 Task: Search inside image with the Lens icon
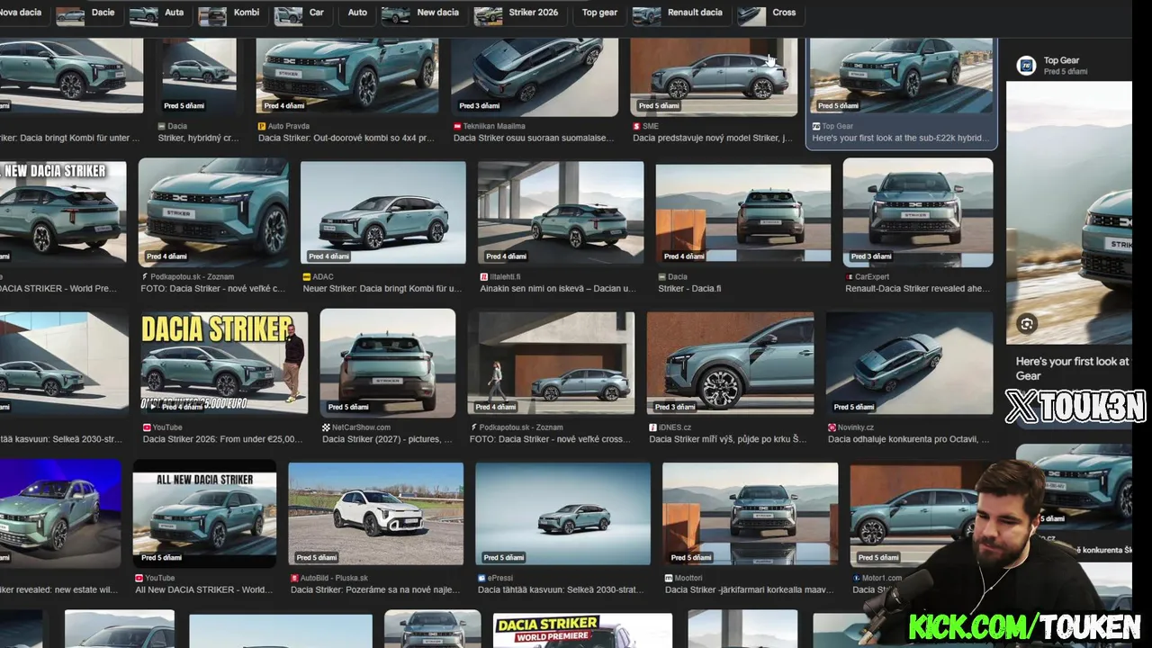coord(1027,324)
